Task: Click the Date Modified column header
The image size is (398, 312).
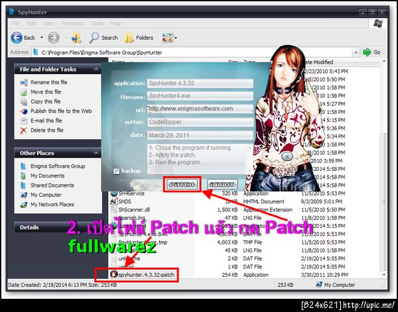Action: (x=329, y=62)
